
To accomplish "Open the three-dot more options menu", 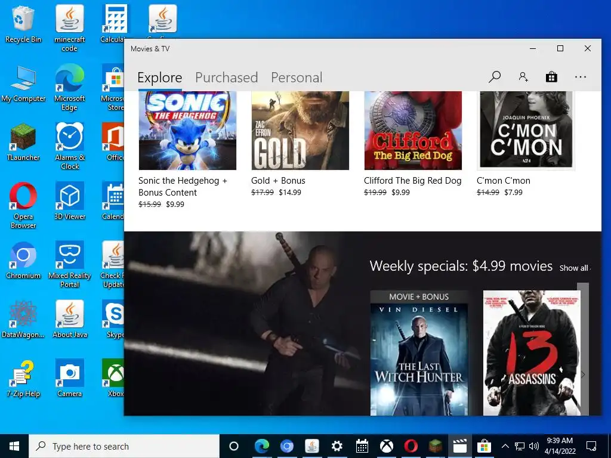I will (580, 77).
